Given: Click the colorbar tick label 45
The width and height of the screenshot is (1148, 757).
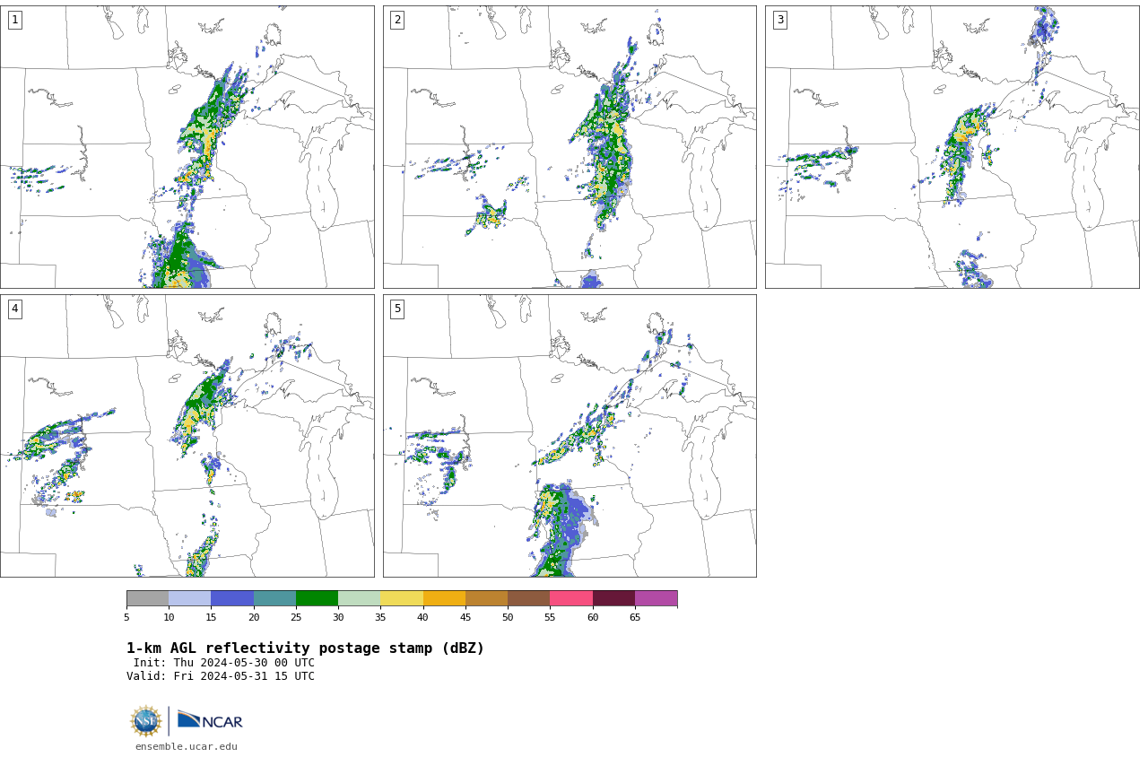Looking at the screenshot, I should pyautogui.click(x=465, y=617).
